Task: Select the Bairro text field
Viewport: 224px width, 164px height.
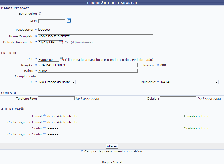Action: [x=88, y=71]
